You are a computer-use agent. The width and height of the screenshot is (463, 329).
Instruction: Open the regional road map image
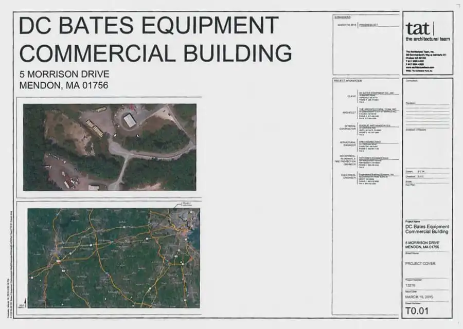[x=114, y=258]
